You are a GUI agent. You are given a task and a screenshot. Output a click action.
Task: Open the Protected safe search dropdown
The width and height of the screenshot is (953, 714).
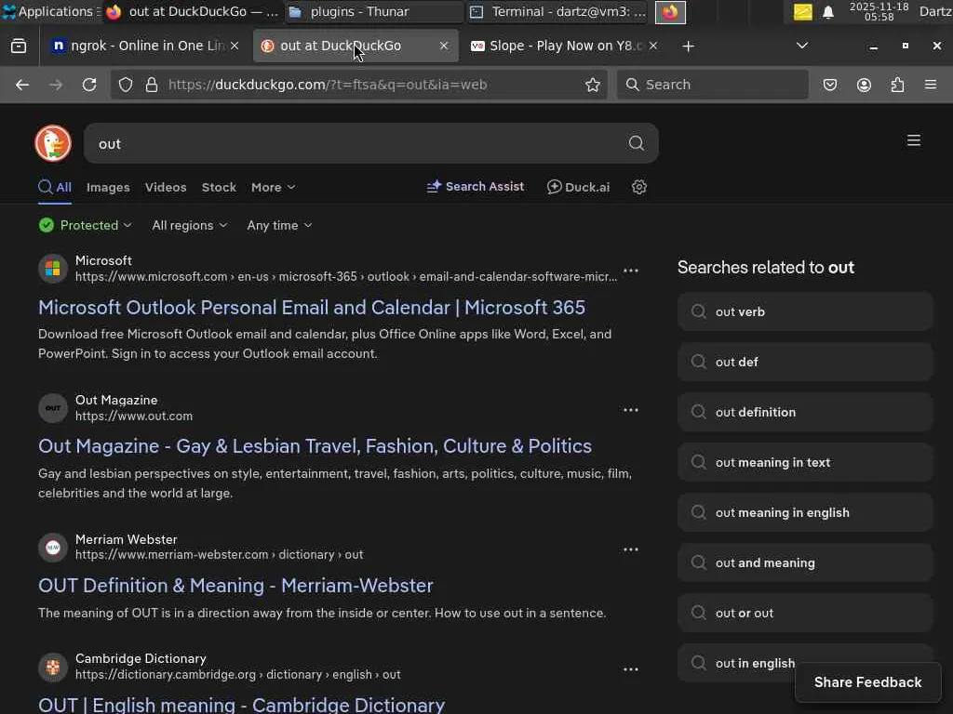click(x=85, y=225)
